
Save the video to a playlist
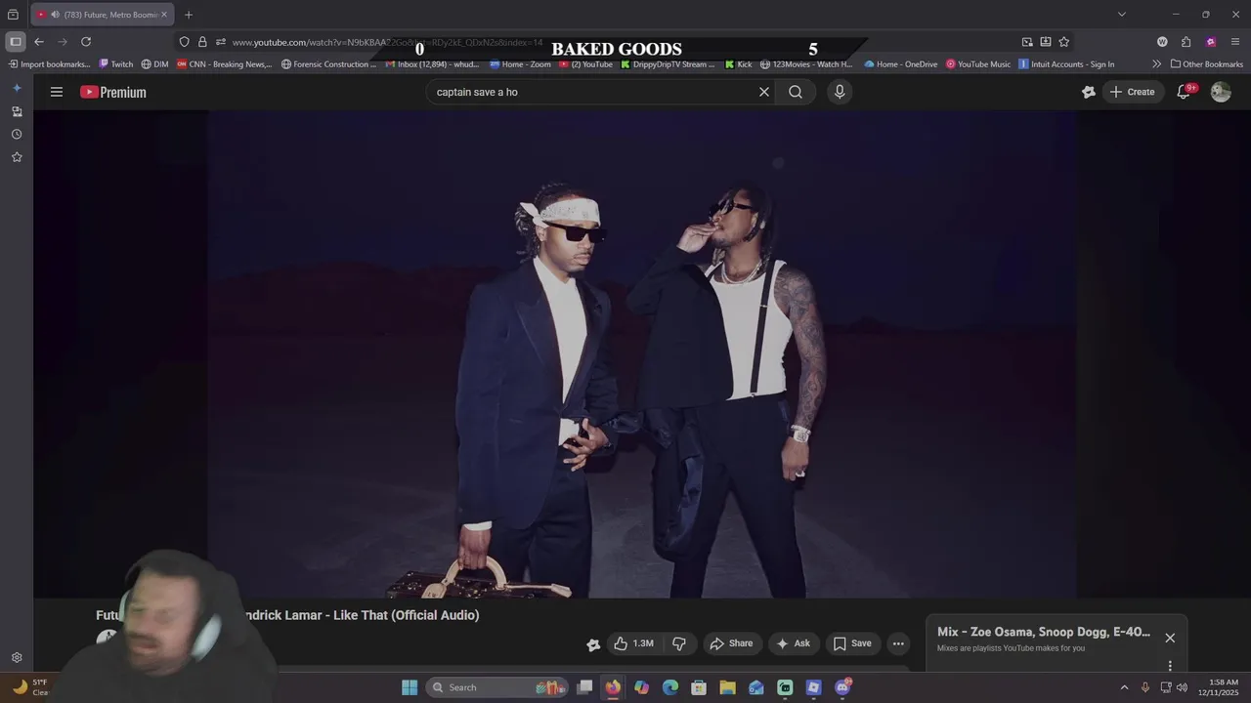851,643
